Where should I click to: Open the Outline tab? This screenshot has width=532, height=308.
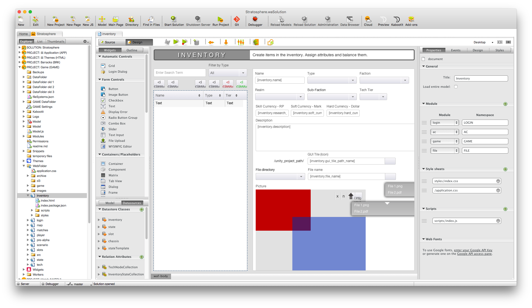[x=132, y=50]
